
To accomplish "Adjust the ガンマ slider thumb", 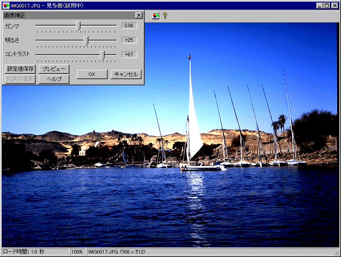I will coord(78,26).
